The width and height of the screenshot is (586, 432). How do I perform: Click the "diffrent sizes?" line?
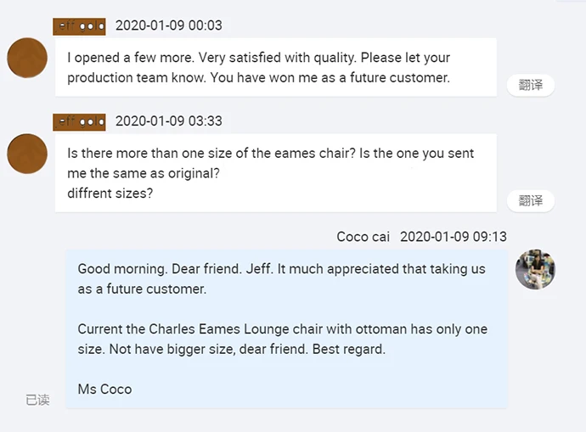click(110, 193)
